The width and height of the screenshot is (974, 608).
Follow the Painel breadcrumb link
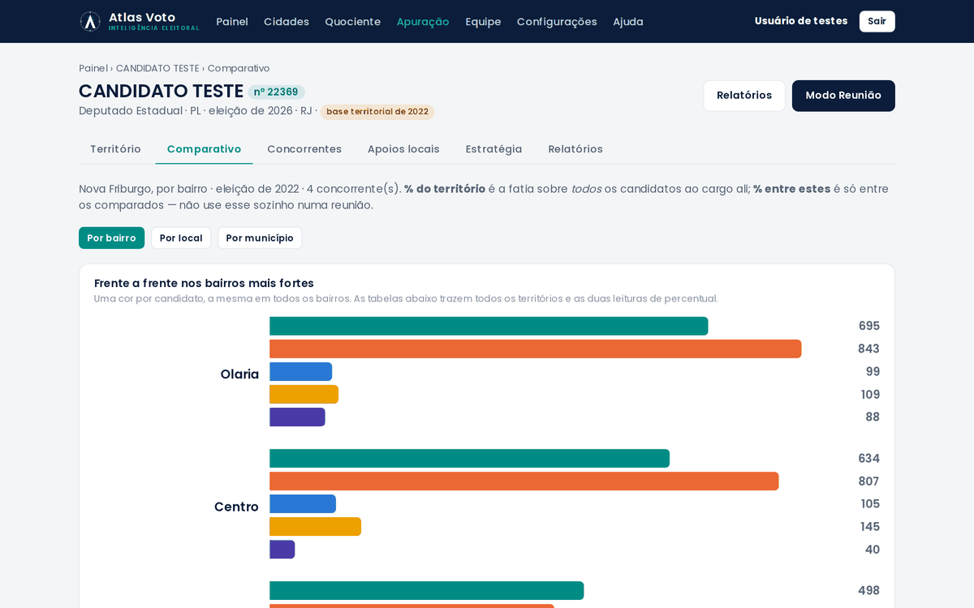pos(93,68)
